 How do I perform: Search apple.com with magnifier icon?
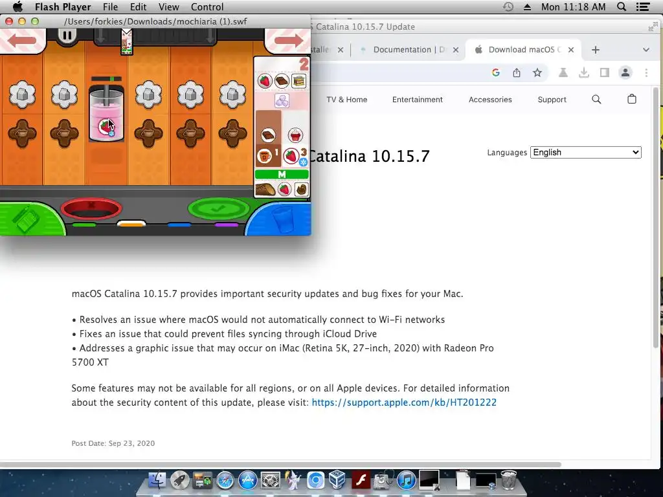point(596,99)
